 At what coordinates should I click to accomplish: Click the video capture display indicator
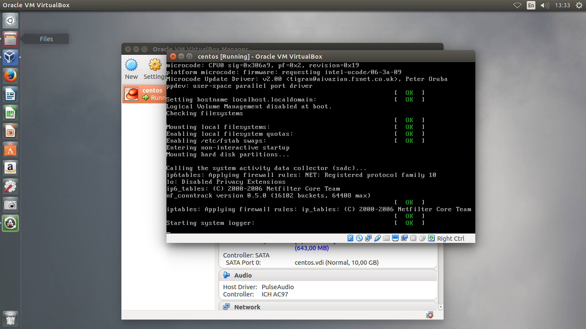[x=396, y=238]
